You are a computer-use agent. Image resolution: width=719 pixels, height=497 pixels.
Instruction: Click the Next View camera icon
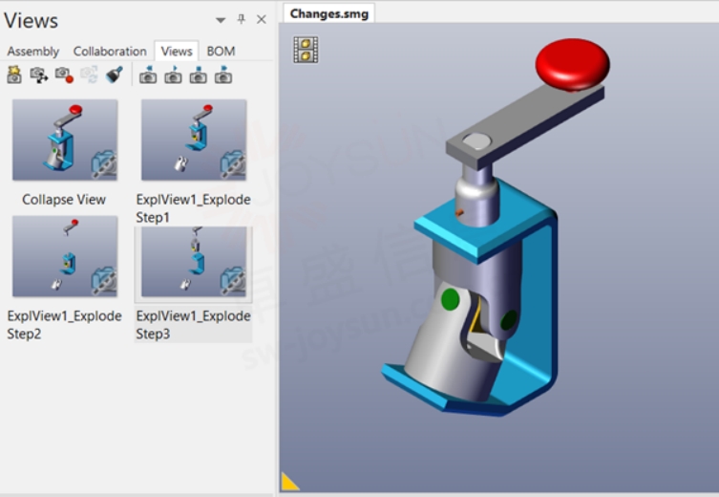[223, 75]
